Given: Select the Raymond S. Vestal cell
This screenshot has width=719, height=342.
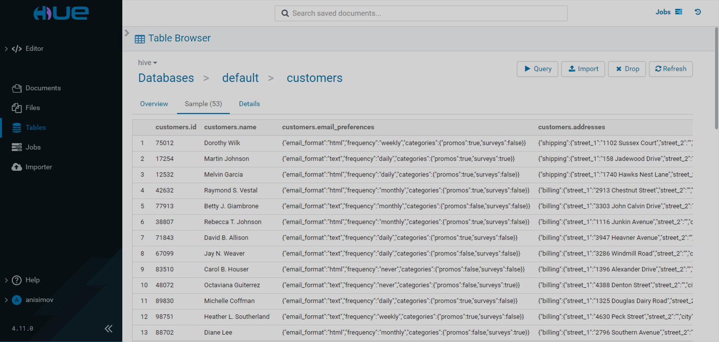Looking at the screenshot, I should [x=231, y=190].
